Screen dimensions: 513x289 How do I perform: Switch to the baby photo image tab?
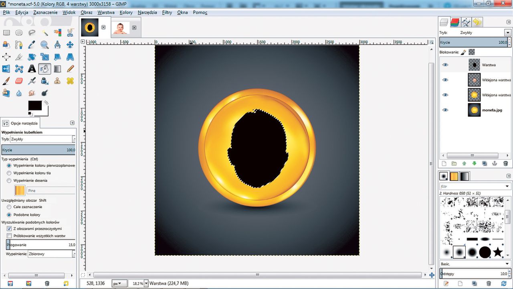(x=120, y=27)
